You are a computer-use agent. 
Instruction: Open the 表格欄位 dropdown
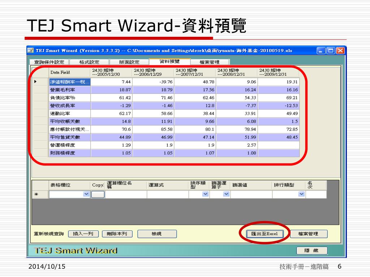coord(86,194)
